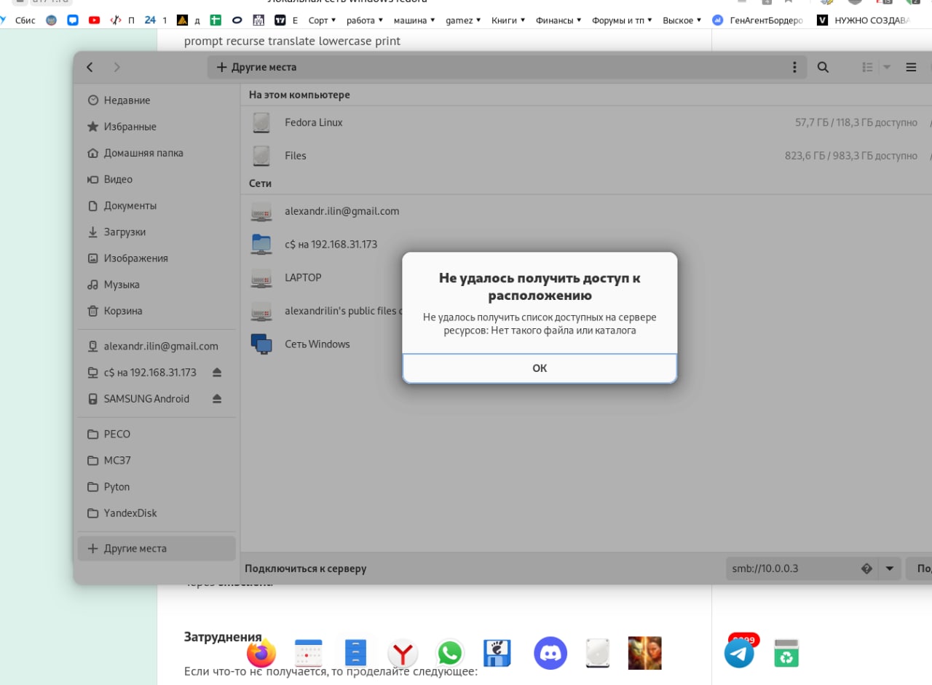Open the YouTube browser bookmark
932x685 pixels.
(94, 20)
